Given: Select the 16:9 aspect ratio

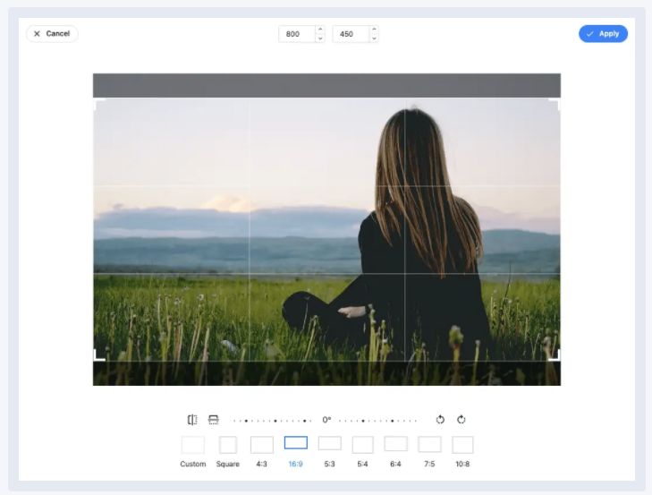Looking at the screenshot, I should tap(296, 452).
